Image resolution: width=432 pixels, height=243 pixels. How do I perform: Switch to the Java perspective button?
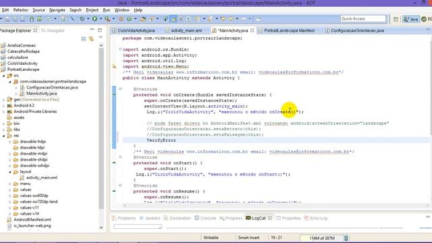click(x=411, y=19)
